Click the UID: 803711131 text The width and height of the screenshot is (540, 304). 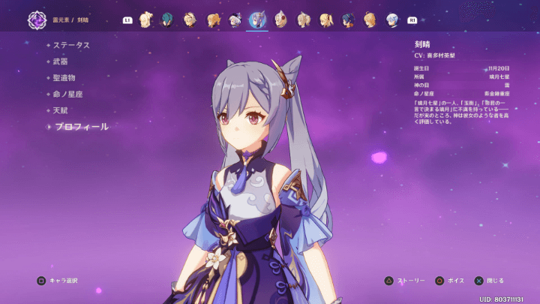(502, 299)
